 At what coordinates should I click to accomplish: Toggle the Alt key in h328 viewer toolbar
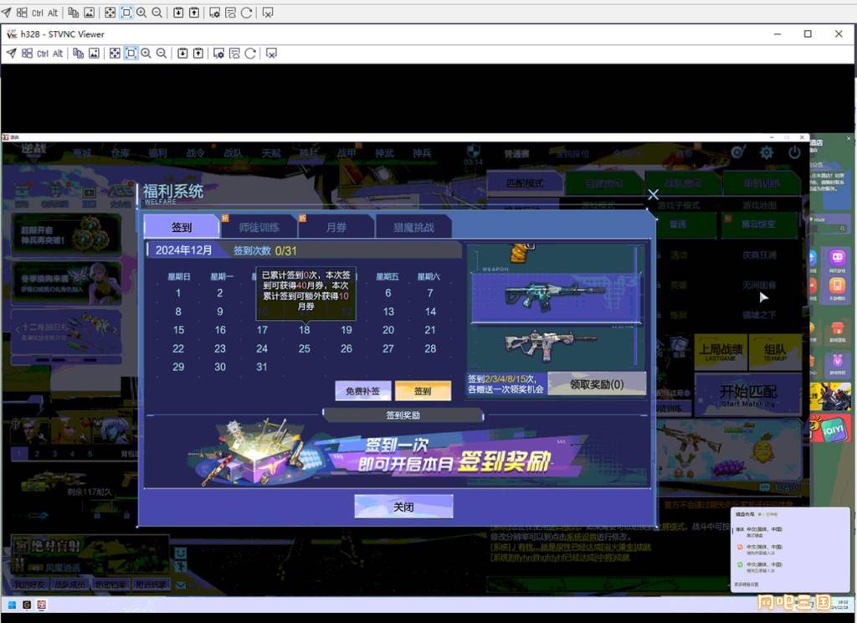[x=58, y=54]
